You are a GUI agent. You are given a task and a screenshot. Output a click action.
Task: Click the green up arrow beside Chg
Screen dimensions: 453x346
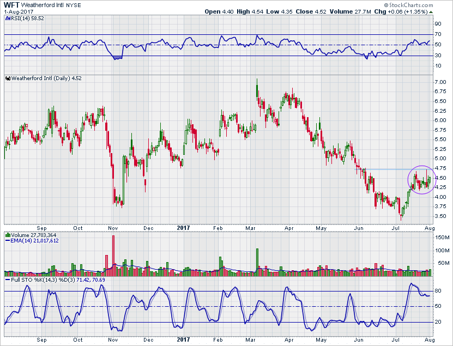[x=431, y=11]
